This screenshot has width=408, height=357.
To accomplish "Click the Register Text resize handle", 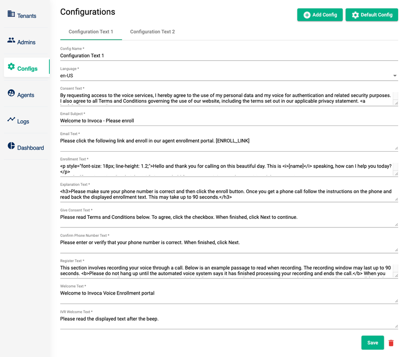I will (396, 275).
